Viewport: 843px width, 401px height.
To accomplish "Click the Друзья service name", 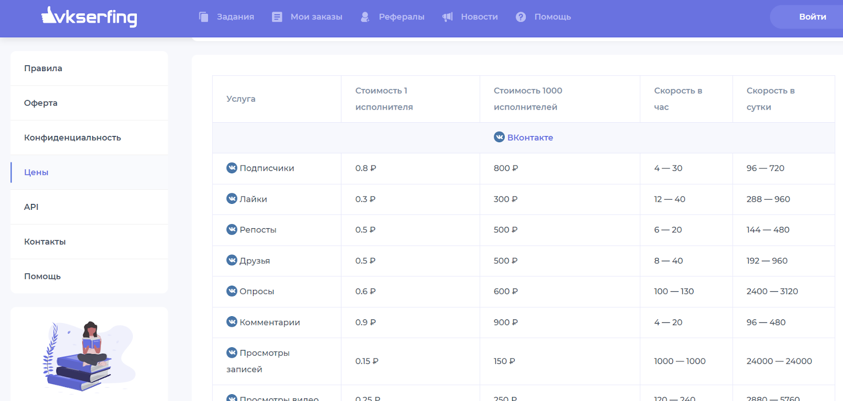I will pos(254,261).
